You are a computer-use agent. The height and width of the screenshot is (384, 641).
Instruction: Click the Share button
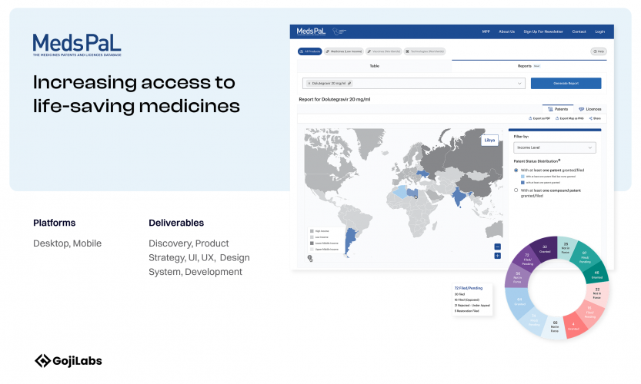595,118
